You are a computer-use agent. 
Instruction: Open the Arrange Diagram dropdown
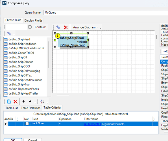(85, 27)
